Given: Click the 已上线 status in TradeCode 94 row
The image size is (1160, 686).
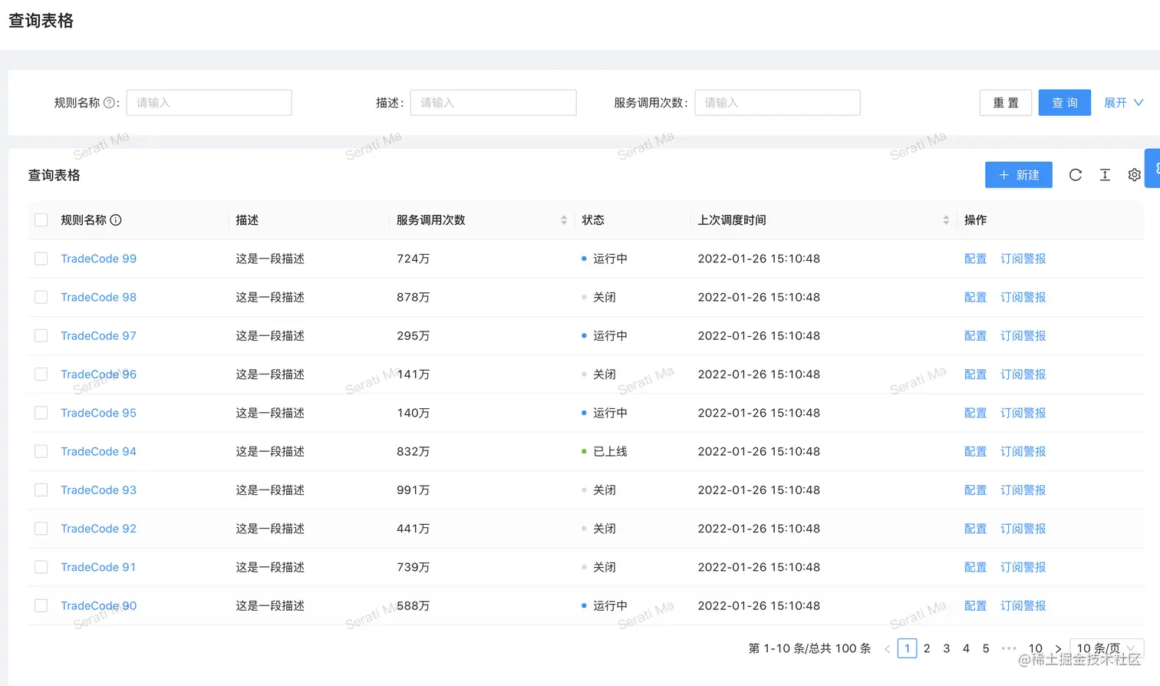Looking at the screenshot, I should [605, 451].
